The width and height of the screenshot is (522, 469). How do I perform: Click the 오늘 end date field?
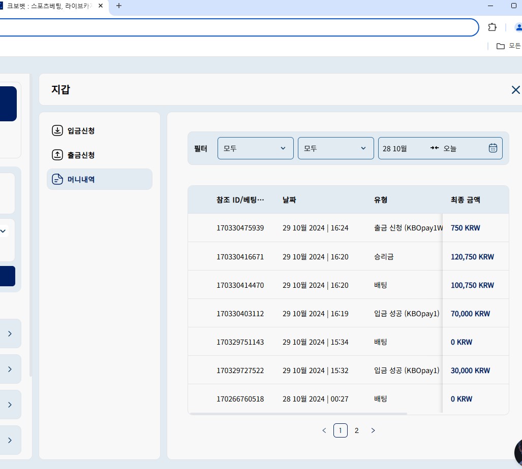[450, 149]
